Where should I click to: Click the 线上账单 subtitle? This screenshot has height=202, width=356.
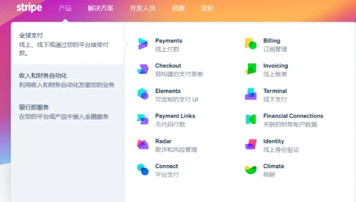276,74
